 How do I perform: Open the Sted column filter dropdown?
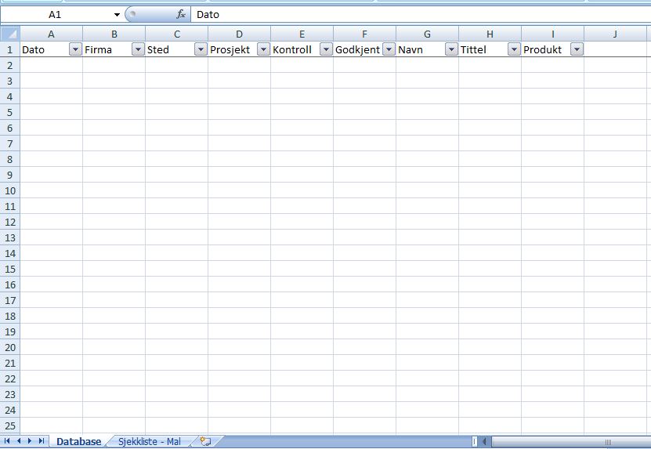point(201,49)
